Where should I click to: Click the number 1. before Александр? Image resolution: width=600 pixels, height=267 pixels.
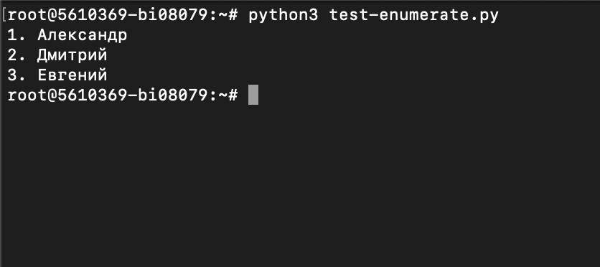click(x=17, y=36)
